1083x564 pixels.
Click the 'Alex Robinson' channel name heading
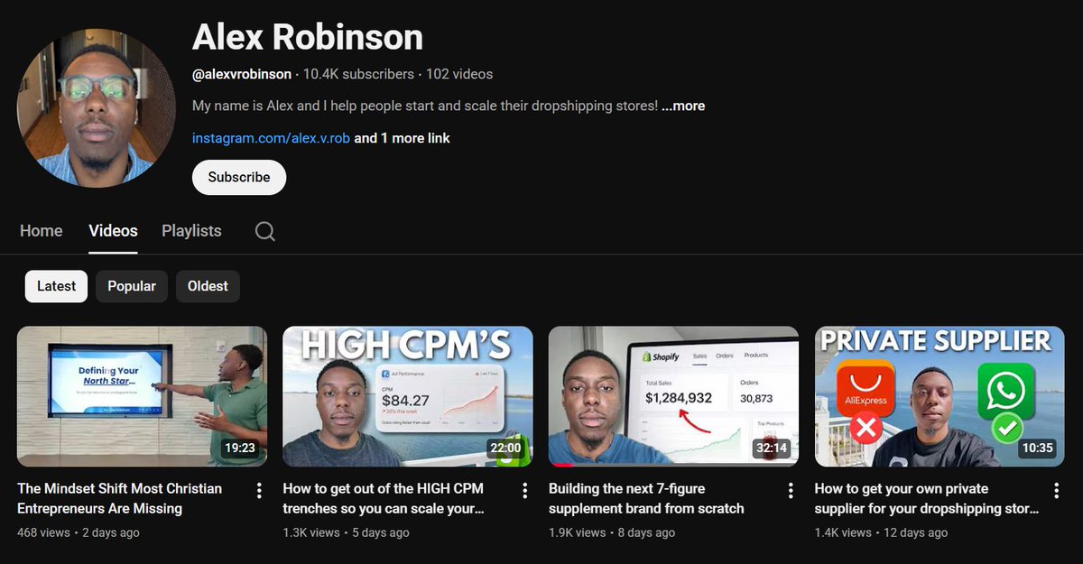pyautogui.click(x=308, y=37)
